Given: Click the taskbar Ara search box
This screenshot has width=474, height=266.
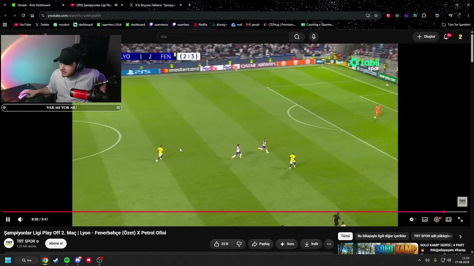Looking at the screenshot, I should (x=27, y=260).
